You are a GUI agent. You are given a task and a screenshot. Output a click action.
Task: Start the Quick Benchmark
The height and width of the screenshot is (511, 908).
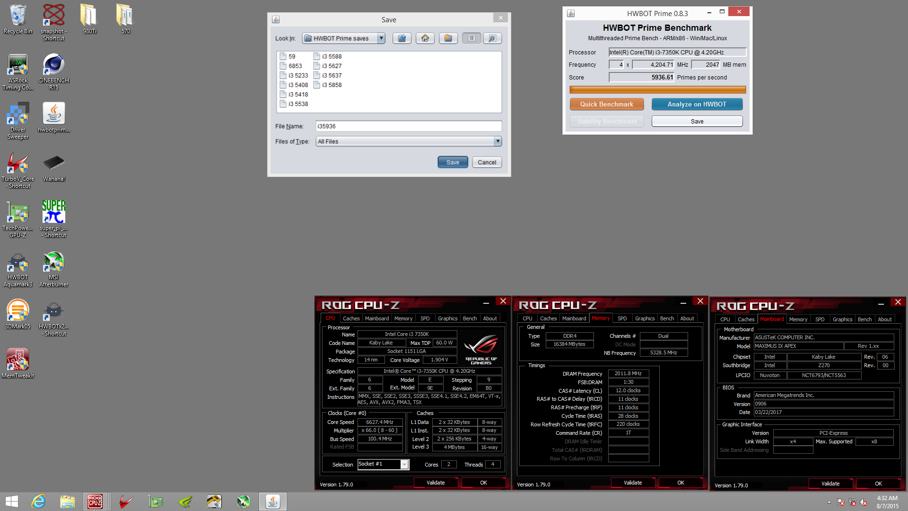click(x=607, y=104)
